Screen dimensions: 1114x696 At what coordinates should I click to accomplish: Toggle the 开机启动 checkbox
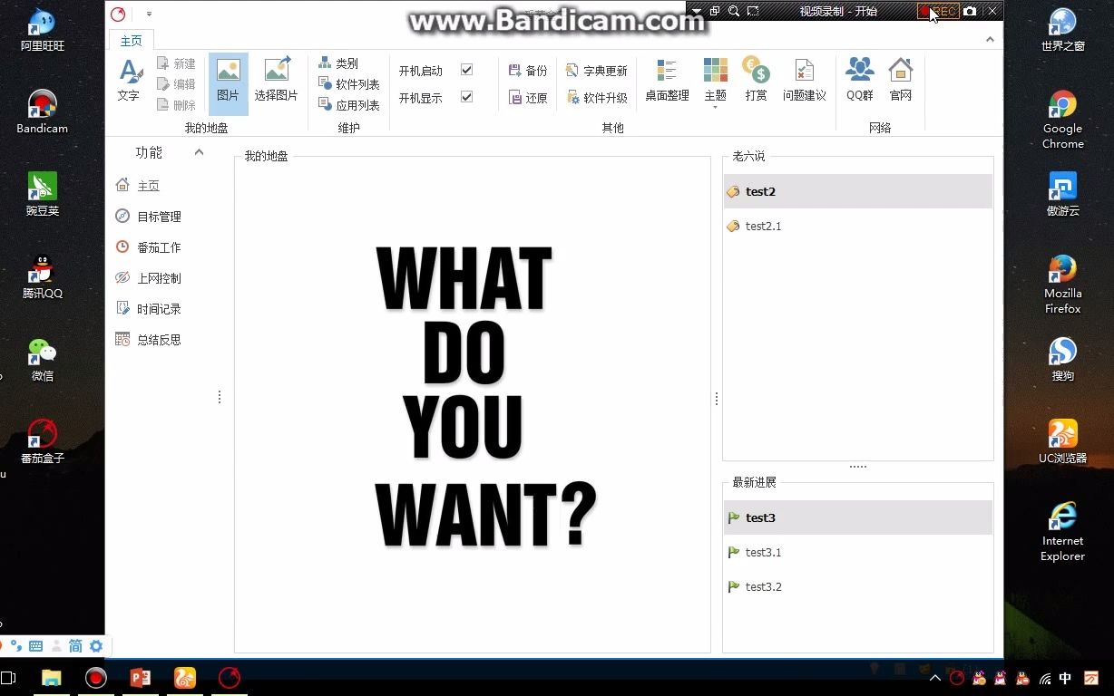point(466,70)
